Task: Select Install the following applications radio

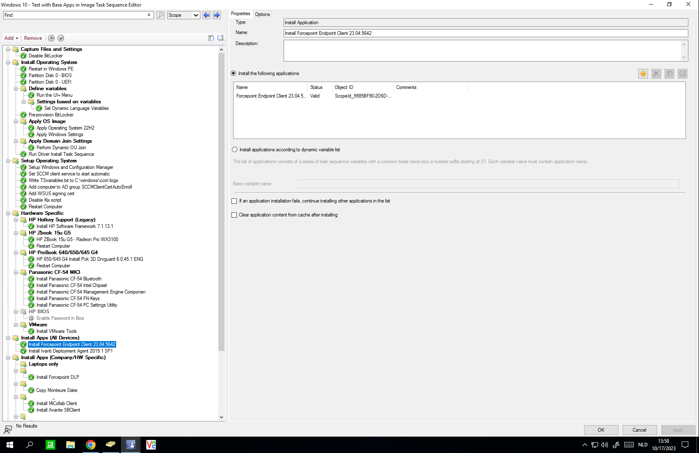Action: coord(234,73)
